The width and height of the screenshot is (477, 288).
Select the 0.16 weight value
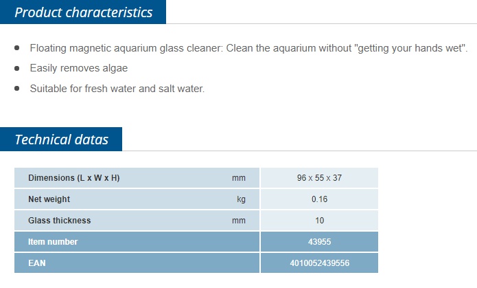(x=319, y=199)
